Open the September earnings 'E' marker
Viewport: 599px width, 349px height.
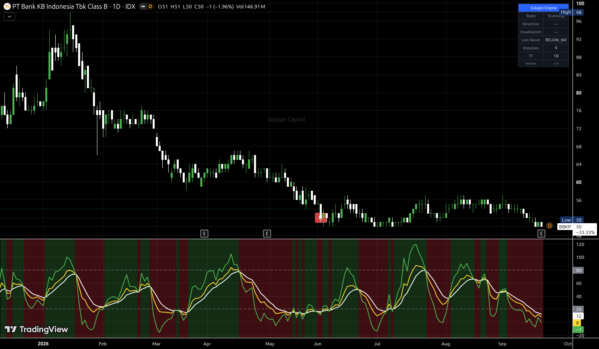coord(541,234)
